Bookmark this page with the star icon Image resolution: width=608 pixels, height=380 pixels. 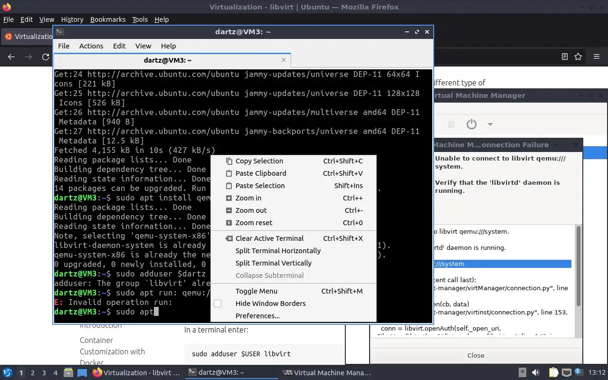click(578, 57)
